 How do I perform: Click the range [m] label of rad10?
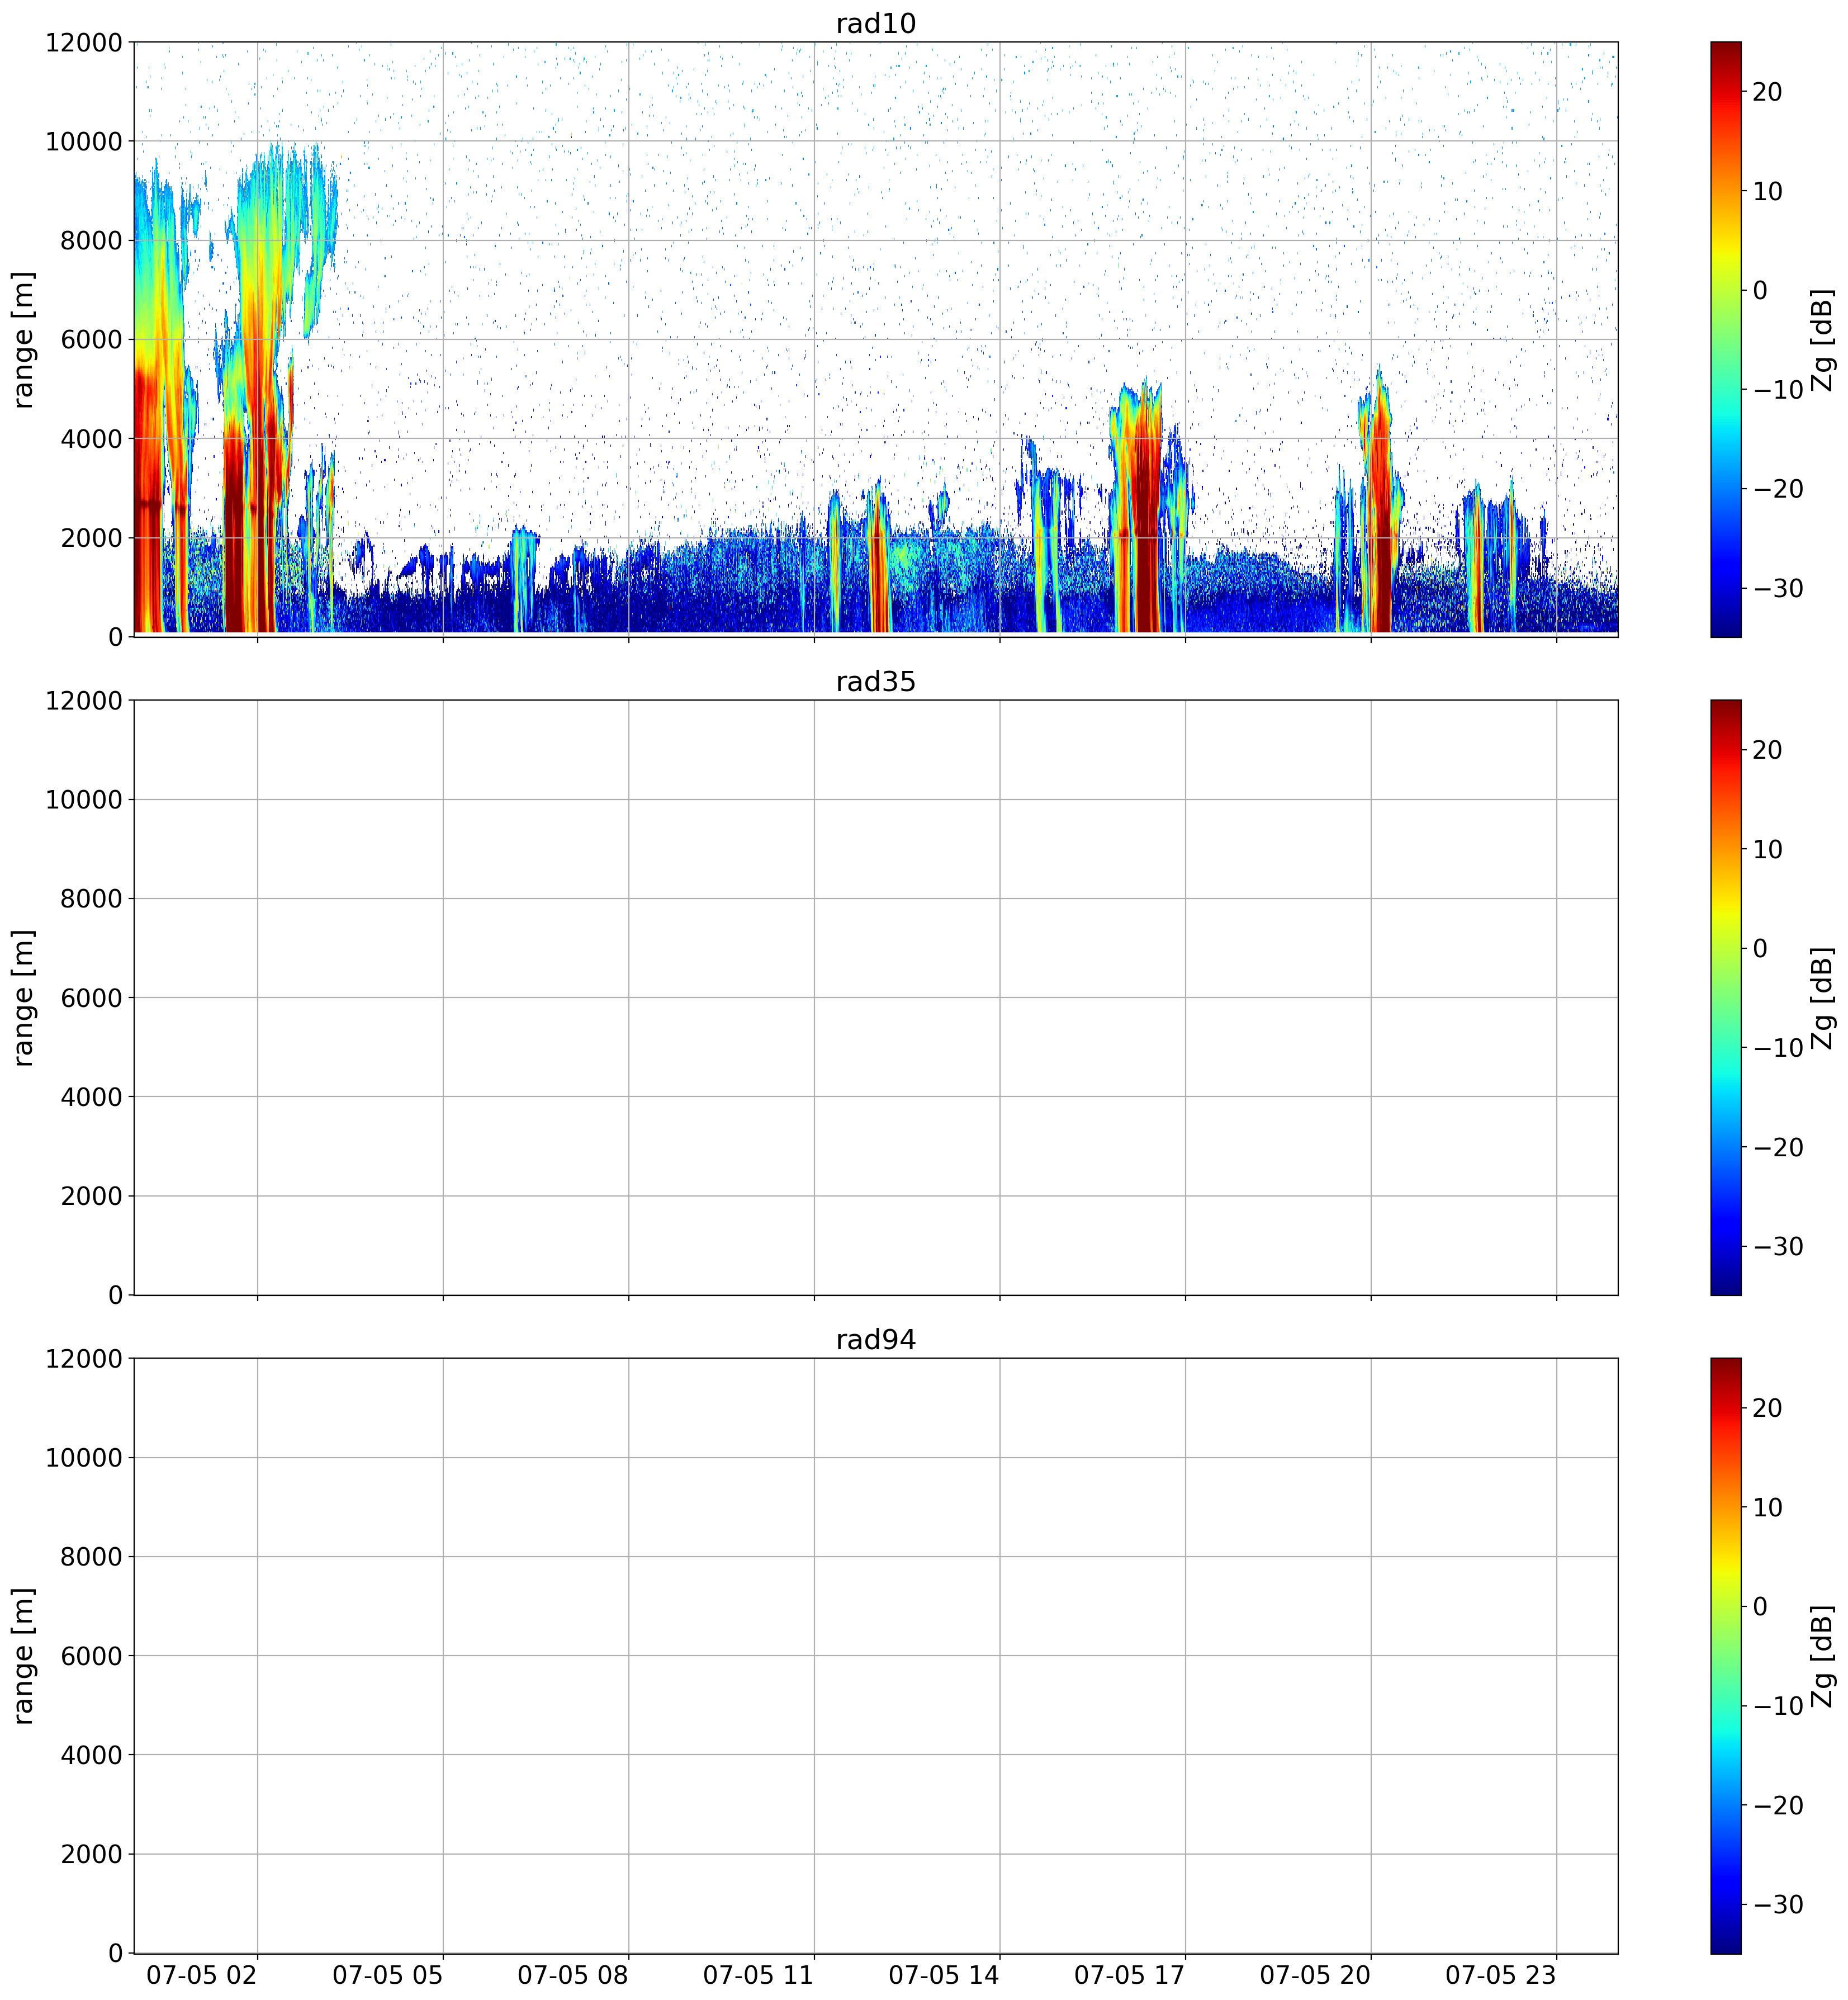(x=23, y=339)
